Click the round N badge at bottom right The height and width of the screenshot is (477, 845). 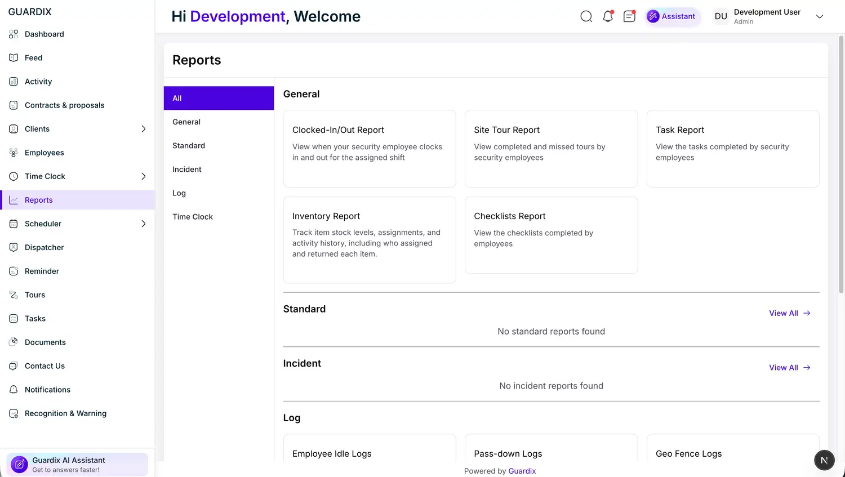coord(824,460)
